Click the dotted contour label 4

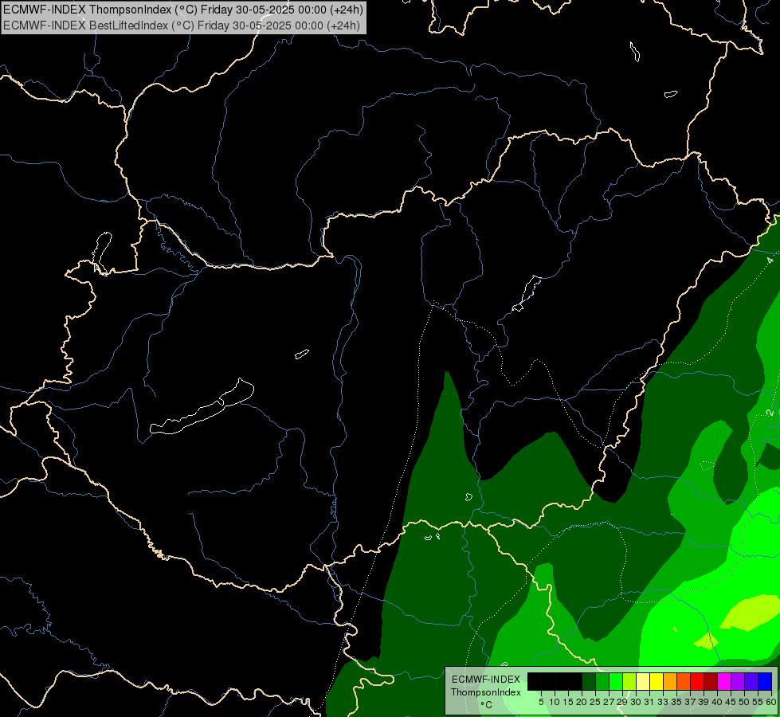[770, 261]
